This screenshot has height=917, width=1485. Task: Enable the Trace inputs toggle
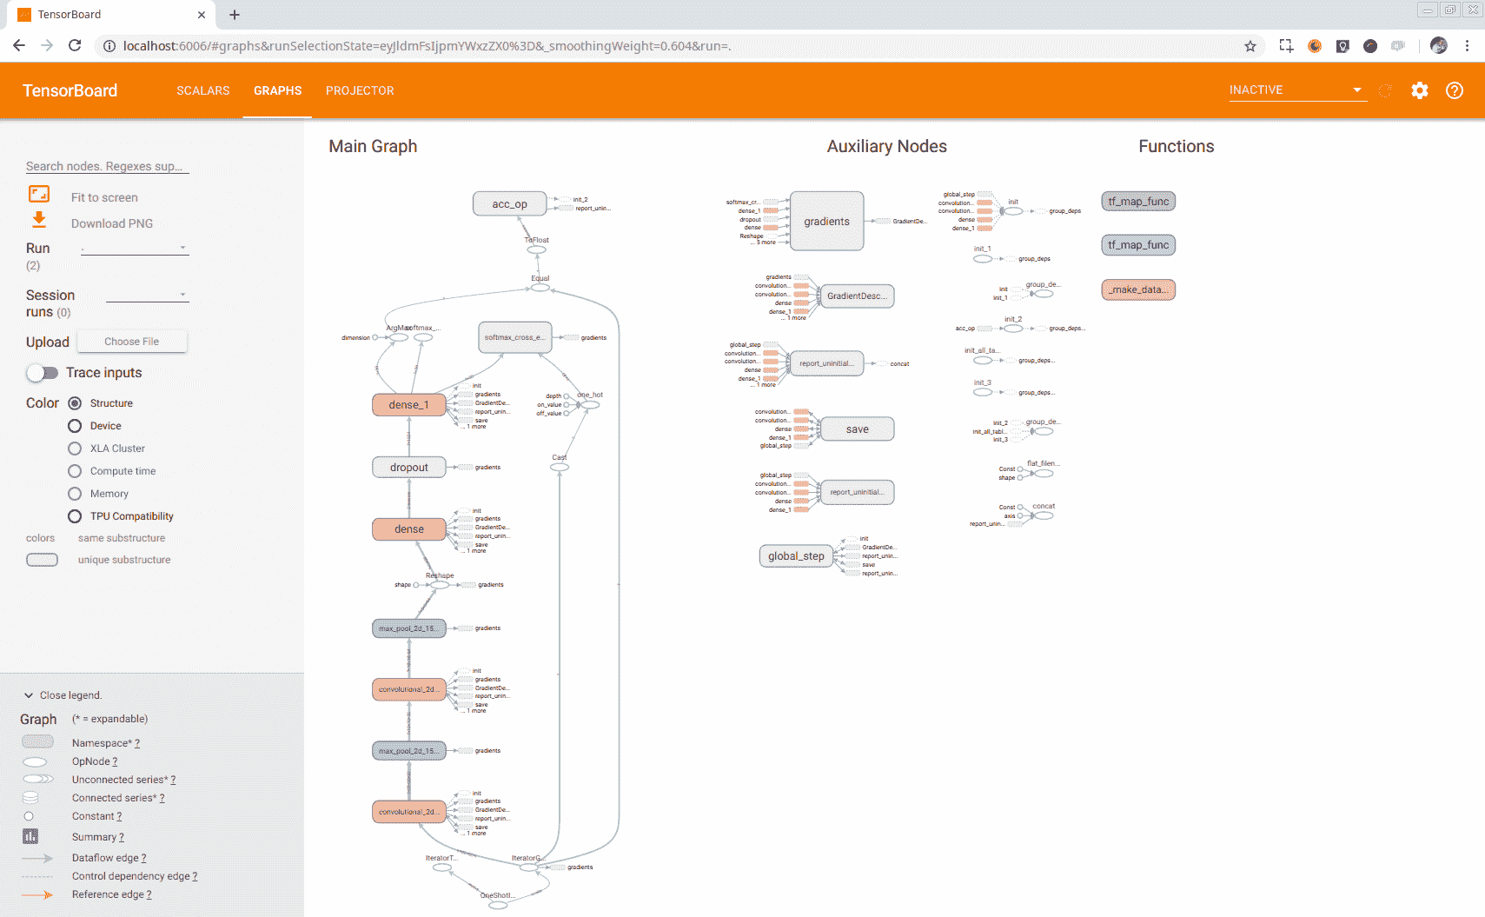(x=42, y=373)
